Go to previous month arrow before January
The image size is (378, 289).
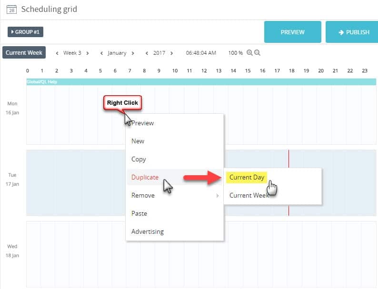(x=101, y=53)
